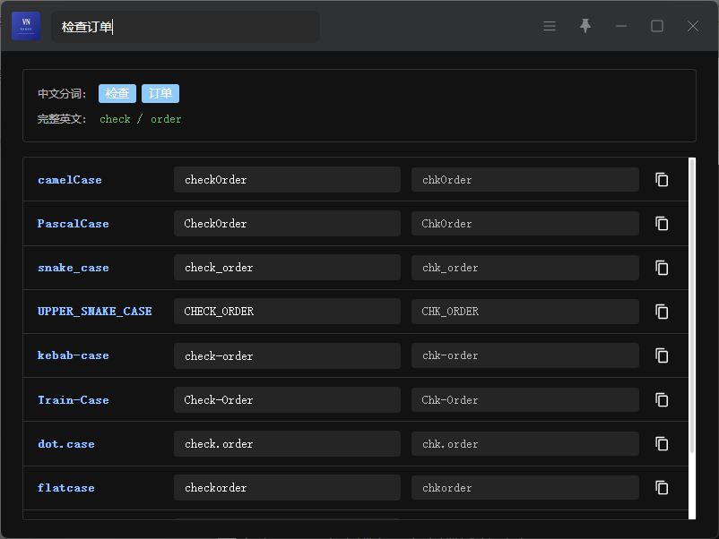Maximize the naming tool window
The width and height of the screenshot is (719, 539).
(657, 26)
